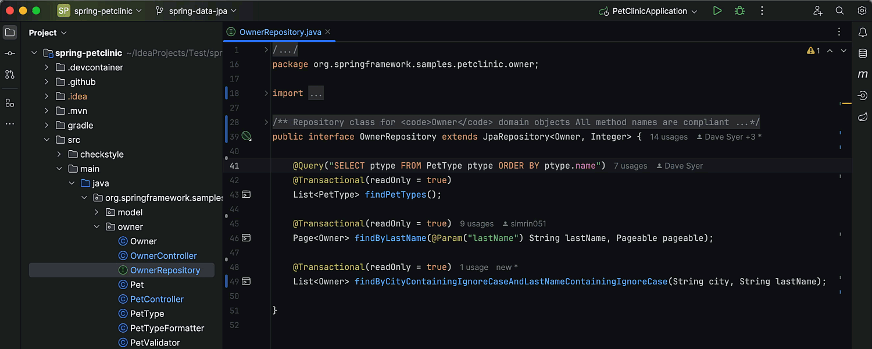The width and height of the screenshot is (872, 349).
Task: Click the findByLastName method name
Action: click(x=390, y=238)
